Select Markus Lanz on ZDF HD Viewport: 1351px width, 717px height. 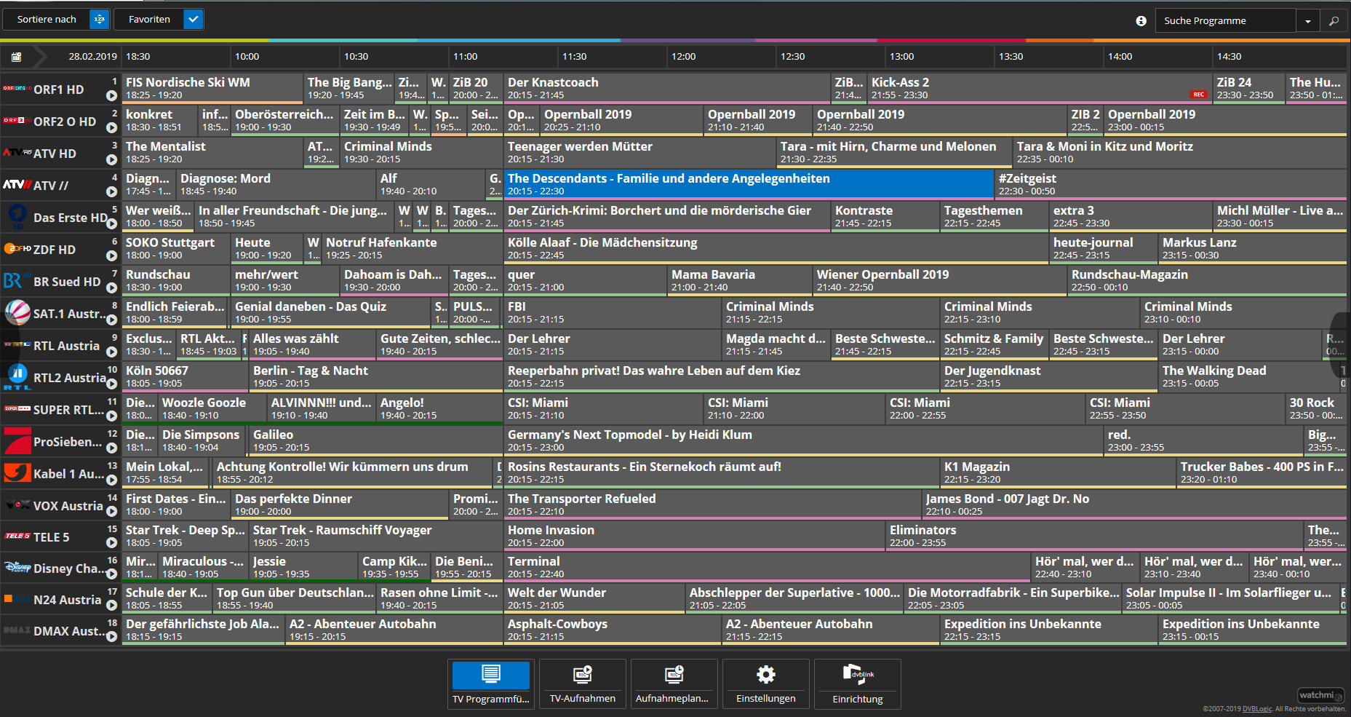1253,248
